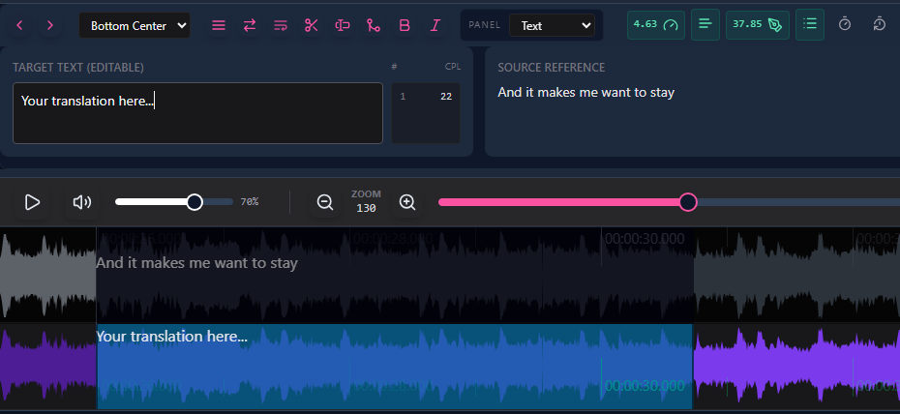This screenshot has width=900, height=414.
Task: Click the timer with refresh arrow icon
Action: [880, 24]
